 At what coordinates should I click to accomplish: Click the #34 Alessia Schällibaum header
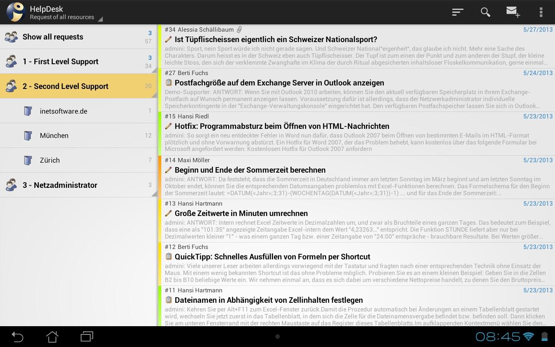click(x=199, y=29)
